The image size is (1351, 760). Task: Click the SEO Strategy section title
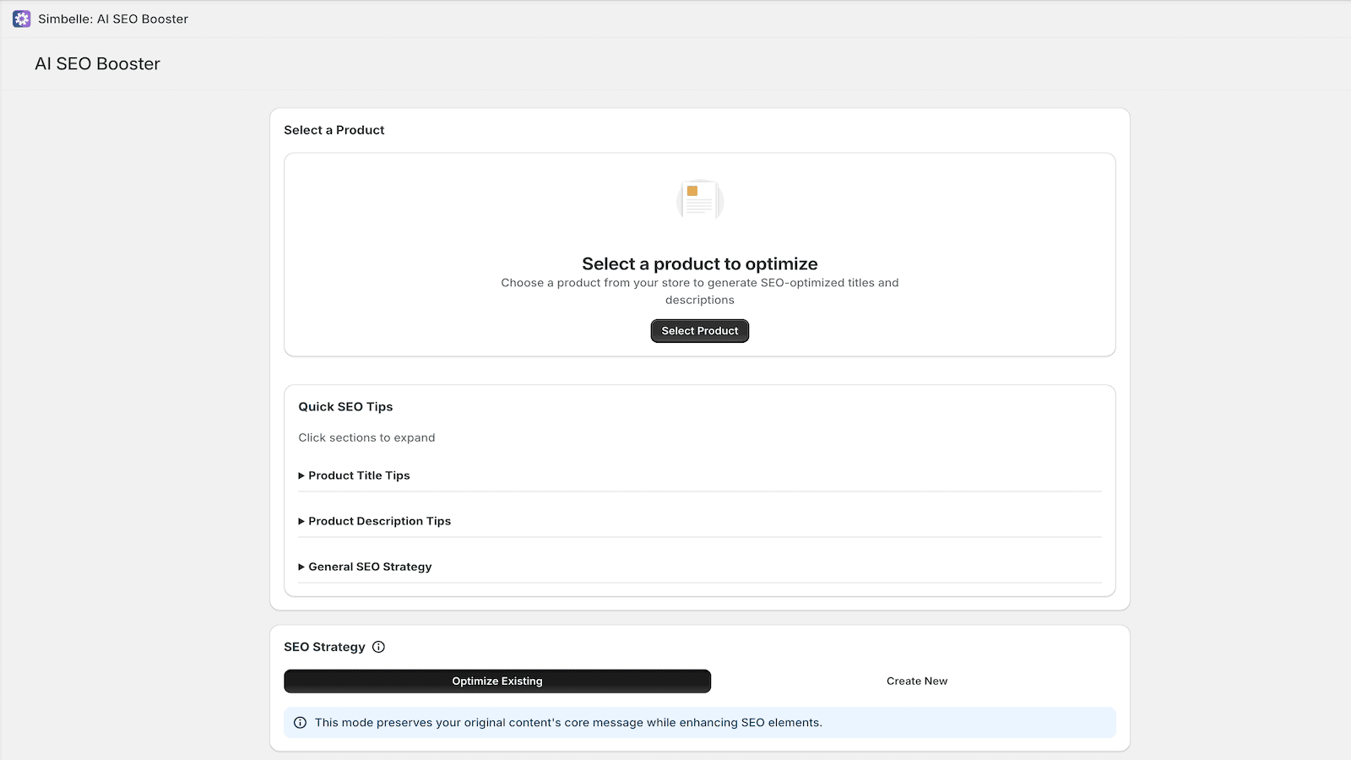tap(324, 647)
